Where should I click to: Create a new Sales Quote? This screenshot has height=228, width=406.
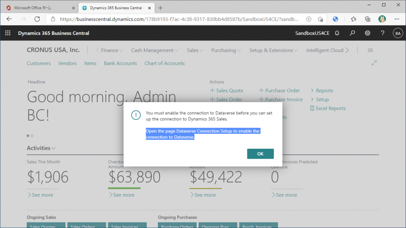click(x=226, y=91)
